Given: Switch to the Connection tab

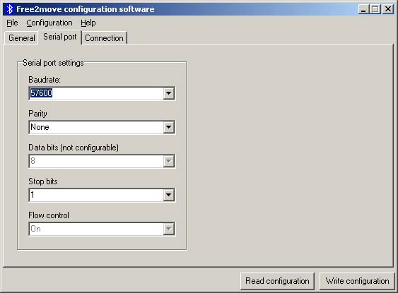Looking at the screenshot, I should 104,38.
